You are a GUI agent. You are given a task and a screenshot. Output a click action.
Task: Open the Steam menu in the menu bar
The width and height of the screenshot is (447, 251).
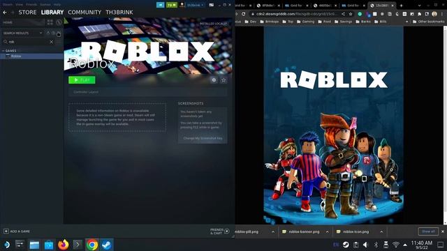[x=8, y=5]
